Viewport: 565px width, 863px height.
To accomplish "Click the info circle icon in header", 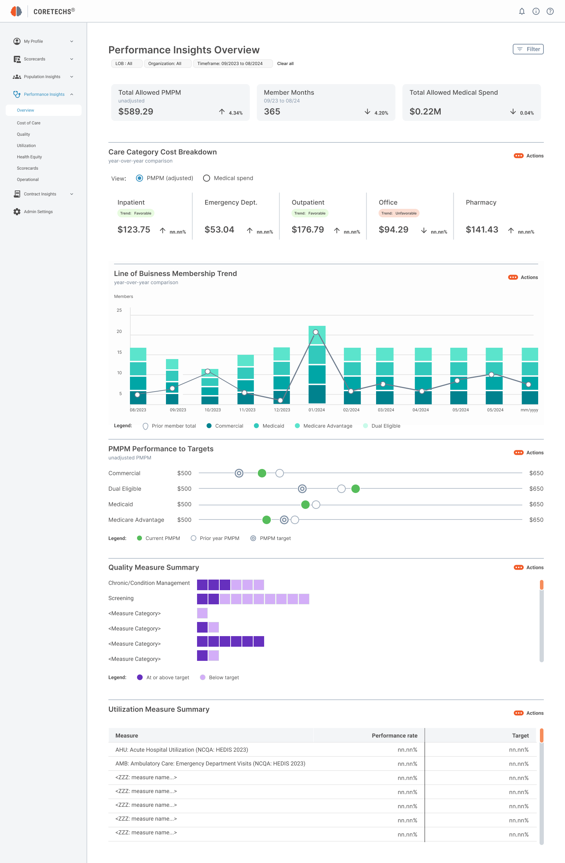I will coord(536,11).
